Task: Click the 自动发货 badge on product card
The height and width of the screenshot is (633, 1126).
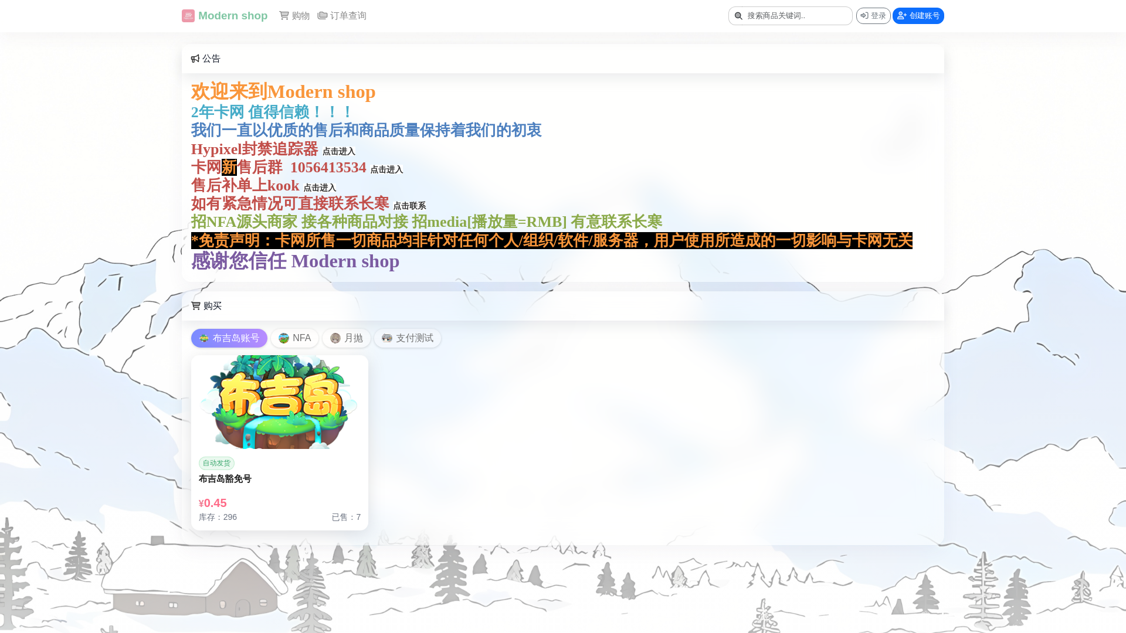Action: click(x=216, y=464)
